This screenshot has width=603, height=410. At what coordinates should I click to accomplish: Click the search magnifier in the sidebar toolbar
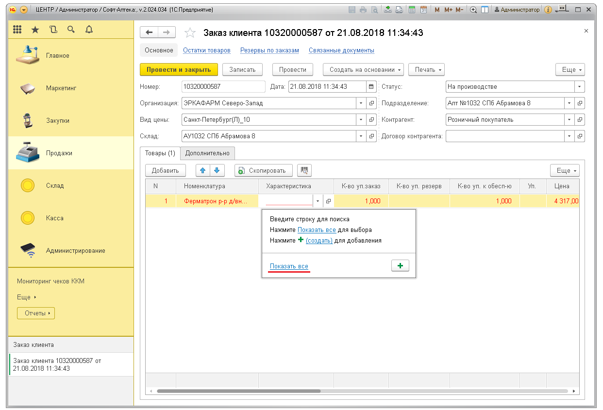coord(71,30)
